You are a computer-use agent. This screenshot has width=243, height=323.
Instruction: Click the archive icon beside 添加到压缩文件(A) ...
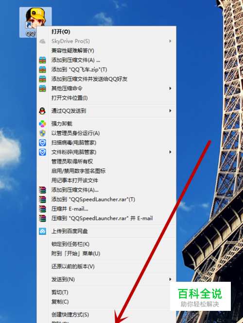(43, 60)
